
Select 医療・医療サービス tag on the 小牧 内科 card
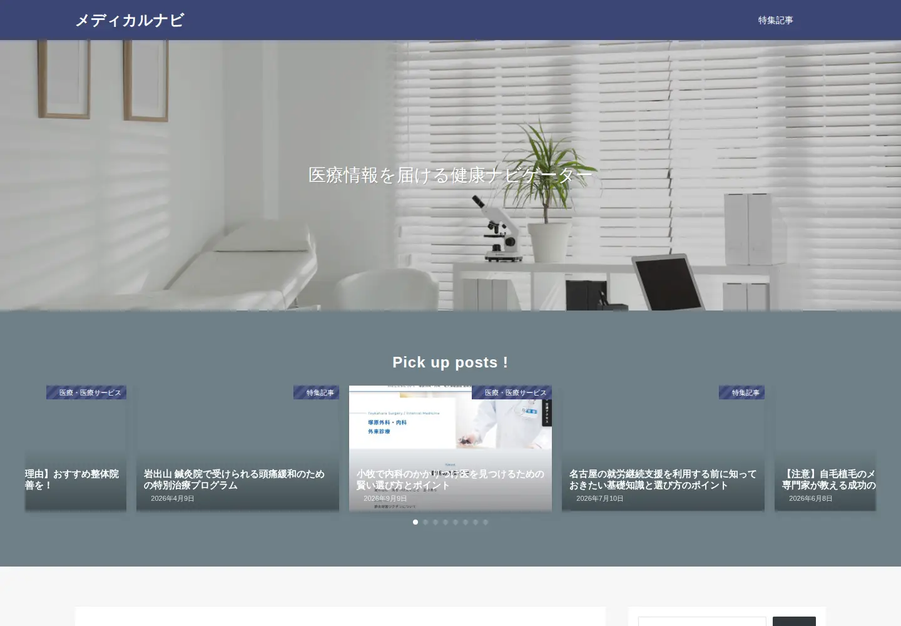point(512,393)
